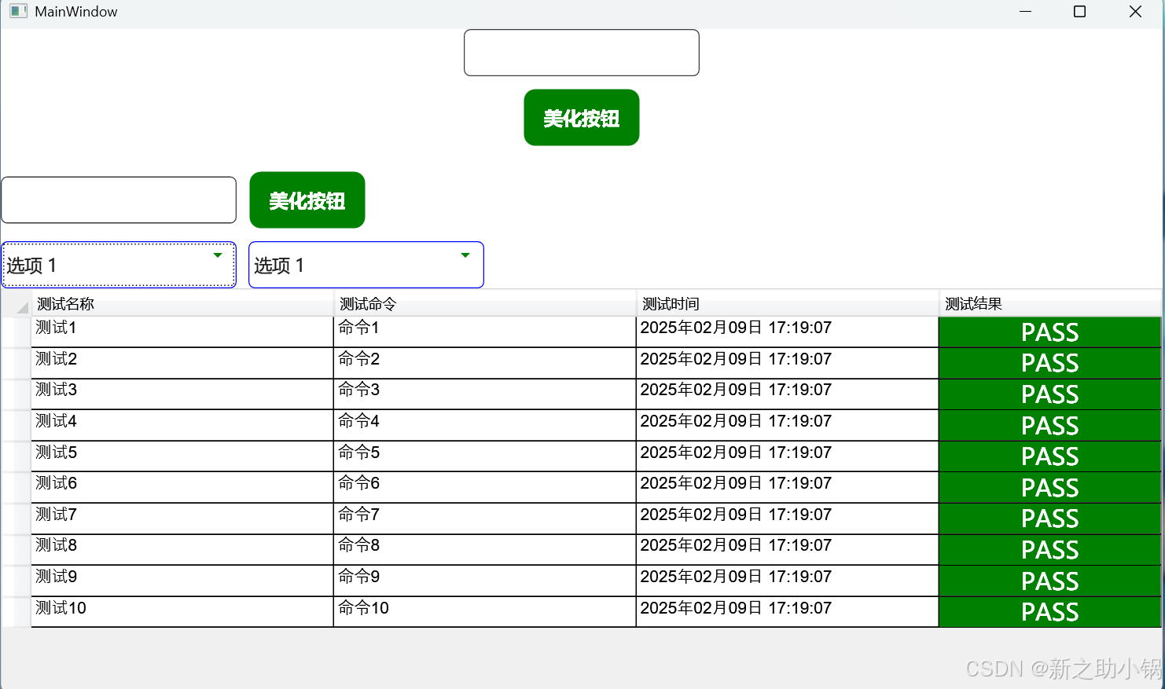Select the 测试3 name cell
Viewport: 1165px width, 689px height.
(182, 394)
